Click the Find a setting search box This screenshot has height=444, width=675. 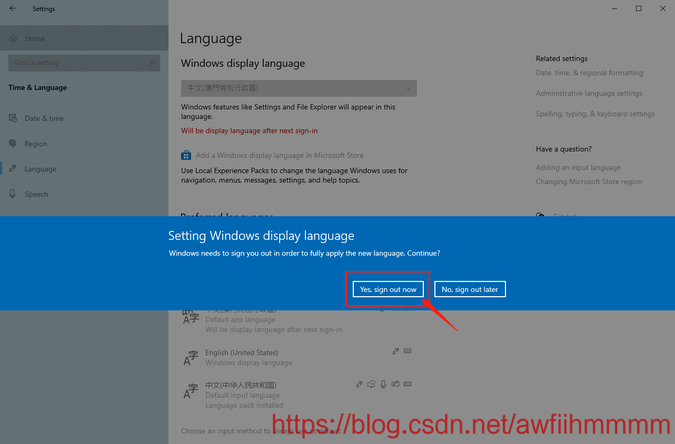pos(84,63)
